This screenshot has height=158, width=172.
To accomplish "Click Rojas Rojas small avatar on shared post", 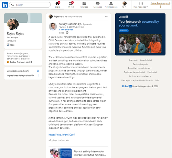I will 51,17.
